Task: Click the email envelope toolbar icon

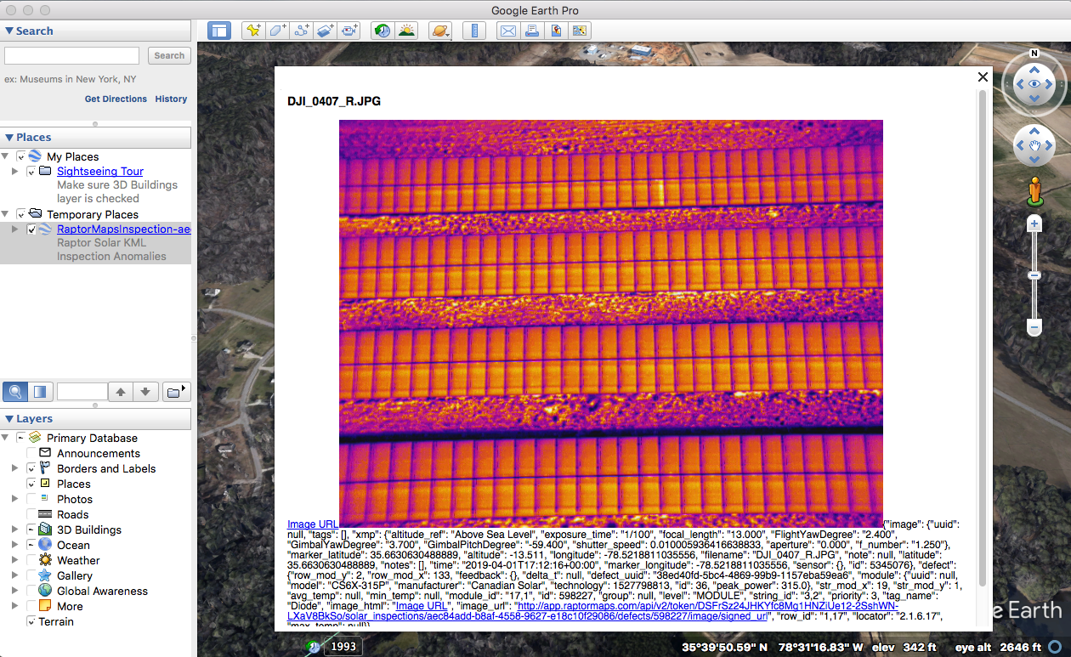Action: [508, 31]
